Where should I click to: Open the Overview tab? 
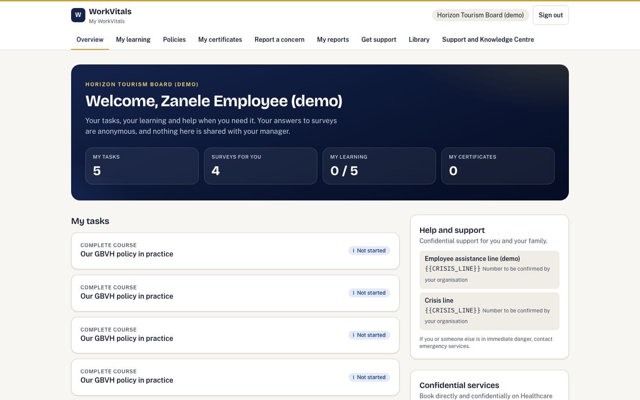tap(90, 40)
